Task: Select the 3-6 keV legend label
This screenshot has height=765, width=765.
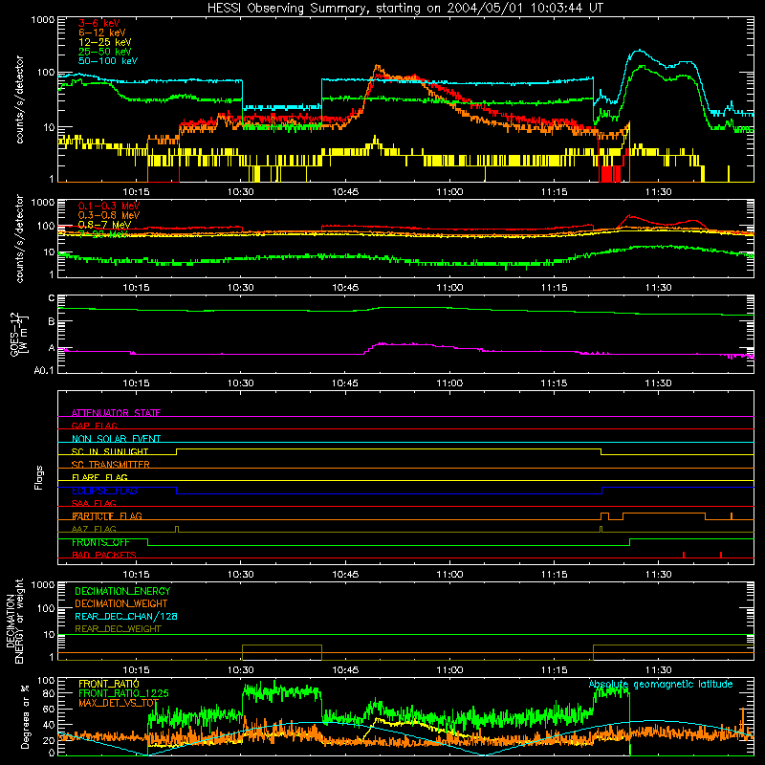Action: coord(98,23)
